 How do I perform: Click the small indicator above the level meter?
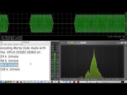55,42
